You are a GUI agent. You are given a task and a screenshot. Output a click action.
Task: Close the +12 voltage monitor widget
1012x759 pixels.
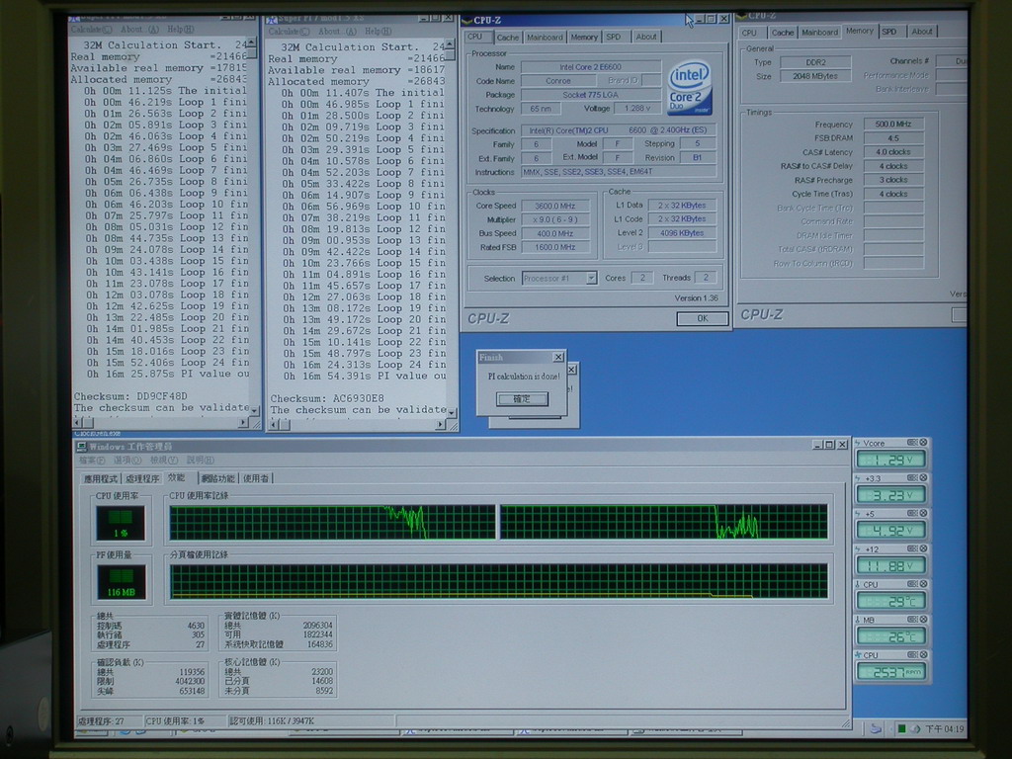point(924,548)
